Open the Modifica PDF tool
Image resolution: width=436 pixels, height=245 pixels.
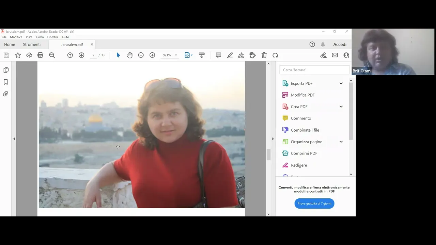click(x=303, y=95)
